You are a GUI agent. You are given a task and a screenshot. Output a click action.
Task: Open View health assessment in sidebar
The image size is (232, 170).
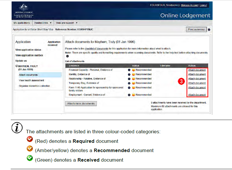click(x=32, y=80)
